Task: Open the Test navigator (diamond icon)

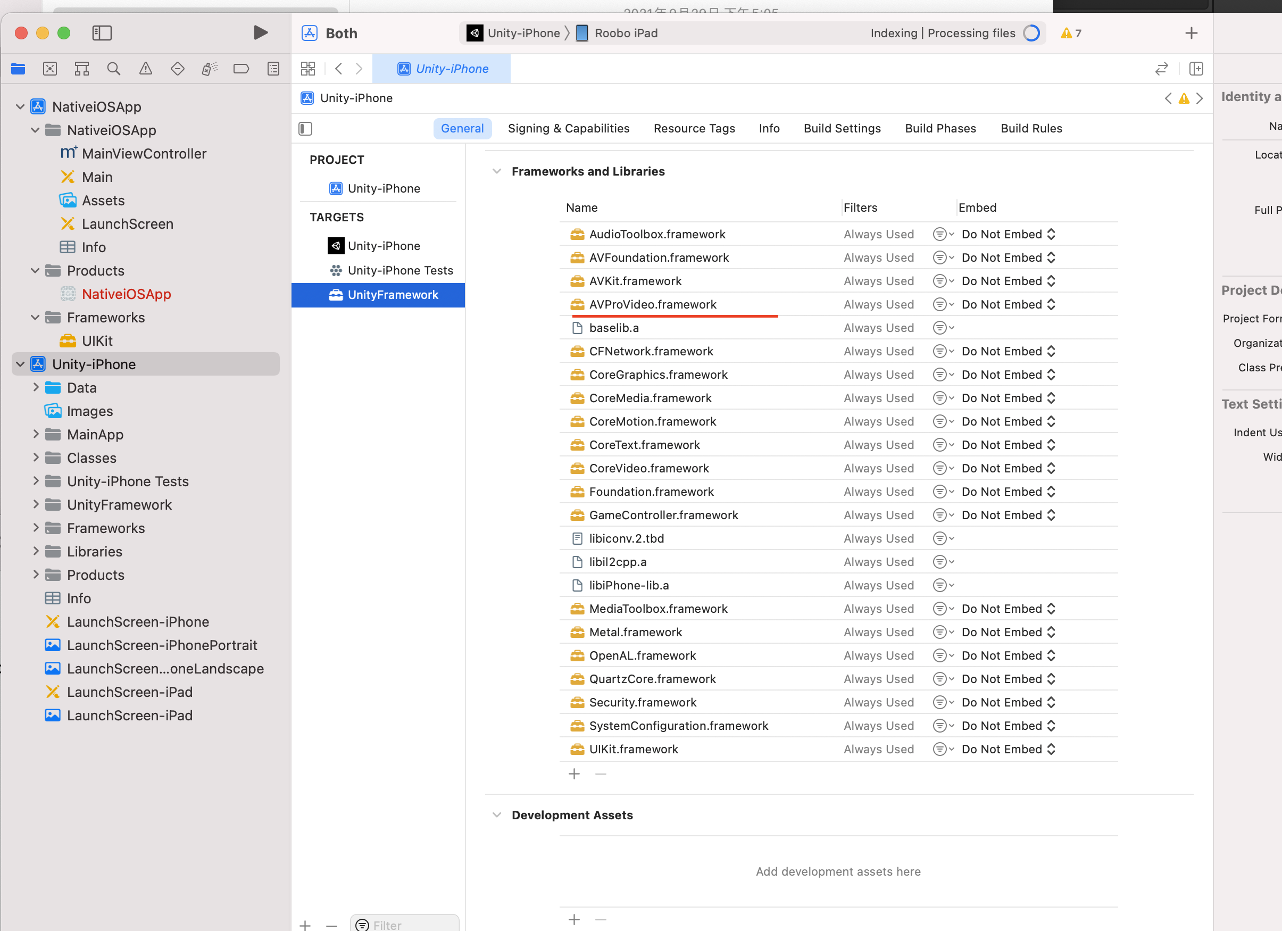Action: 177,69
